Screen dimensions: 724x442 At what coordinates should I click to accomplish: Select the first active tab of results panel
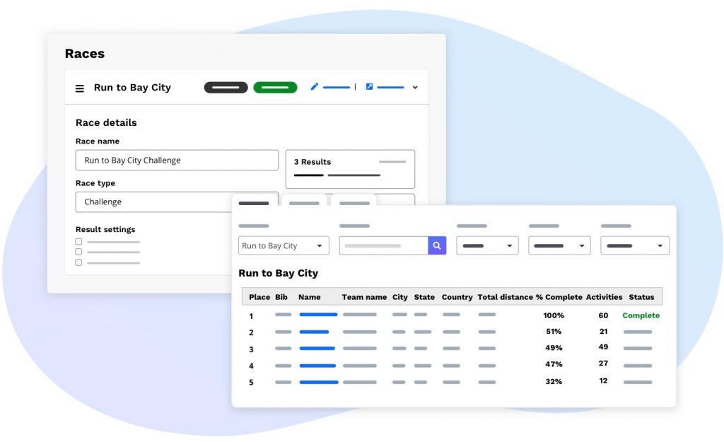point(254,204)
